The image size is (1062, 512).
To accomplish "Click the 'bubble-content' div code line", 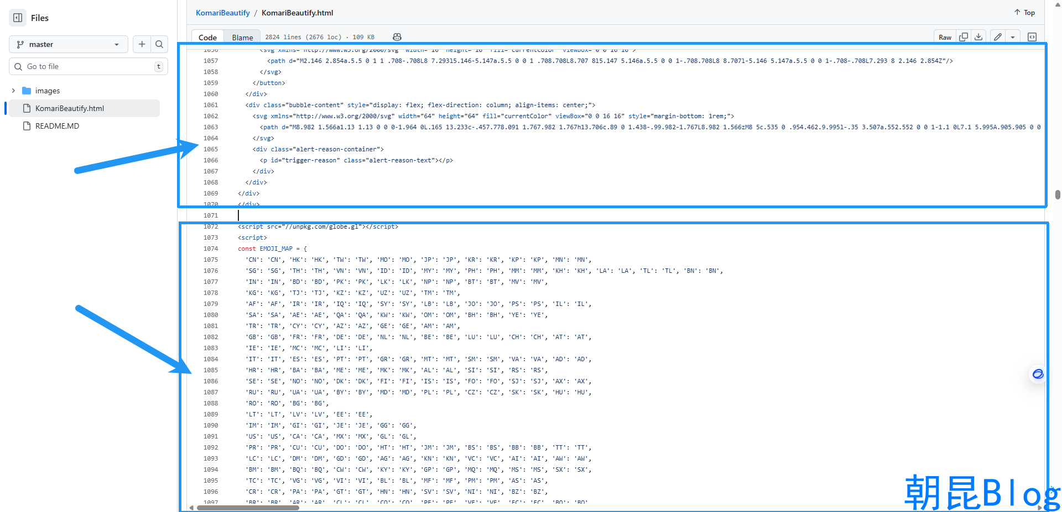I will click(420, 105).
